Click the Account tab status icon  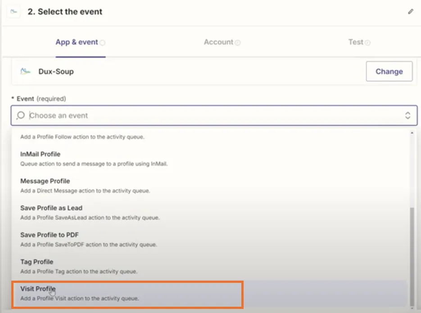(x=238, y=43)
